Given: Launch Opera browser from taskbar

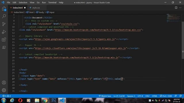Looking at the screenshot, I should pyautogui.click(x=20, y=100).
